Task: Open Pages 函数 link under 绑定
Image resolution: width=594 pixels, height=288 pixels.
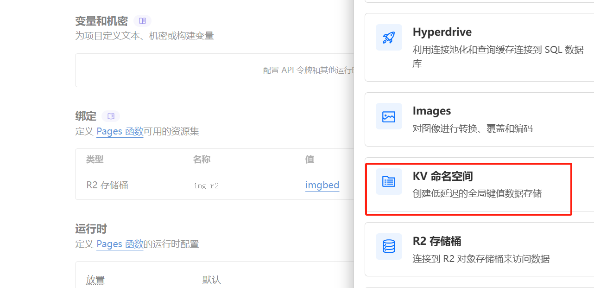Action: click(x=120, y=132)
